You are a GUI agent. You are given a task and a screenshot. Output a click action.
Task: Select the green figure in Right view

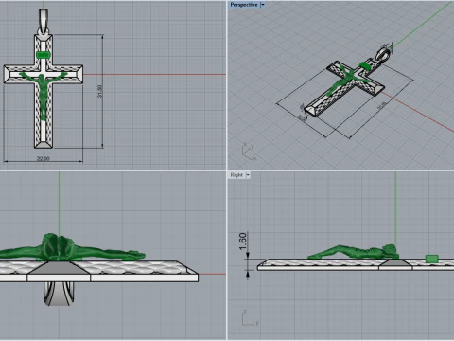pos(353,252)
